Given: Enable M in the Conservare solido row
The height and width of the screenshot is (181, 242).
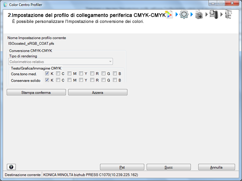Looking at the screenshot, I should [69, 80].
